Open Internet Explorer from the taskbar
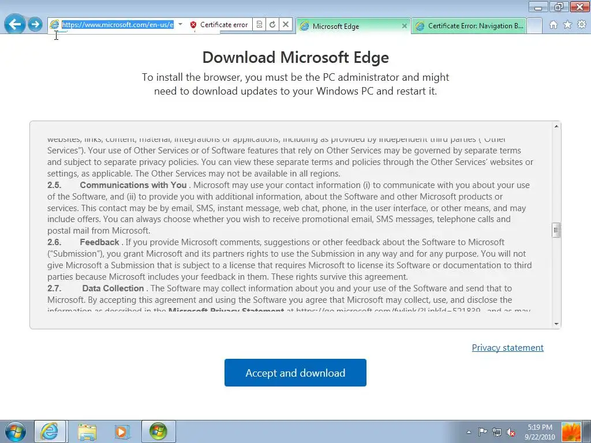 (50, 431)
